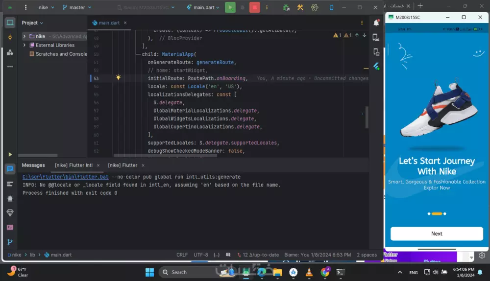The image size is (490, 281).
Task: Open the Build hammer tools icon
Action: point(300,7)
